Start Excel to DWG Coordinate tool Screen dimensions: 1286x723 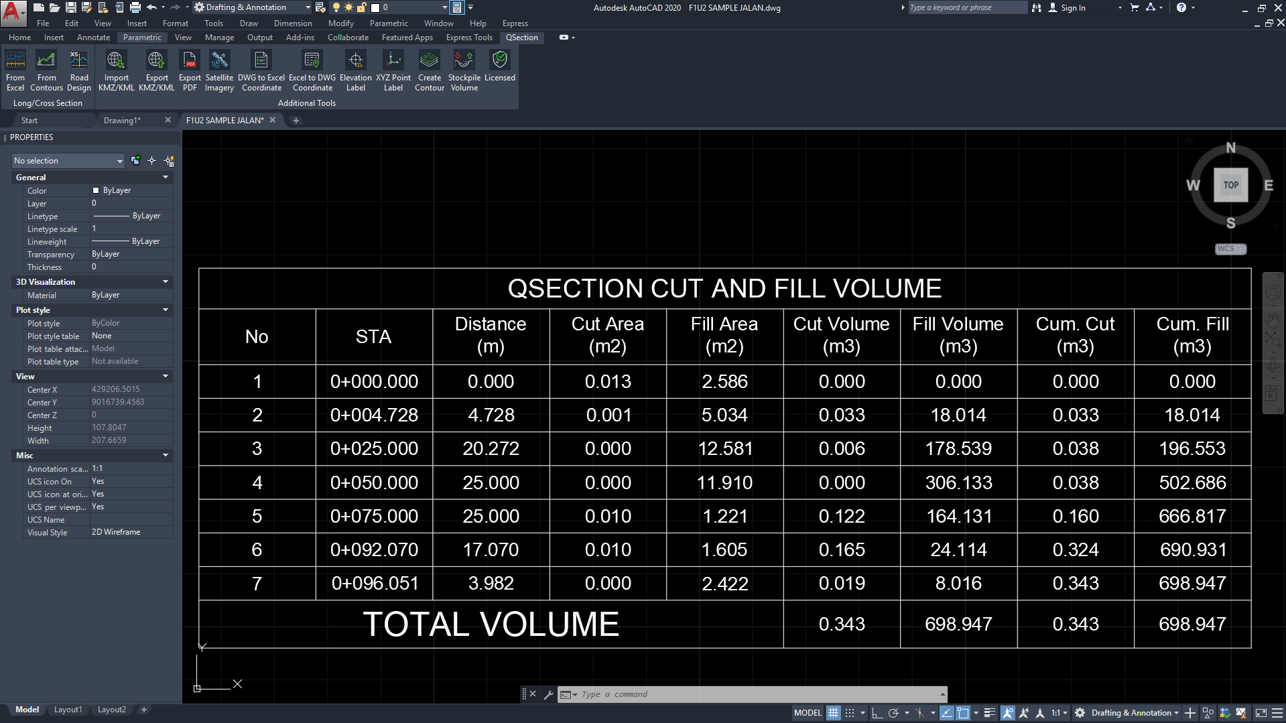(312, 71)
